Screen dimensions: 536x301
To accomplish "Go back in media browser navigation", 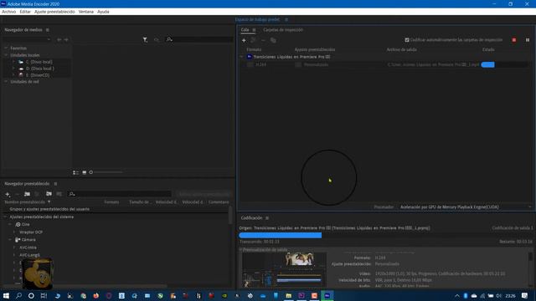I will point(59,40).
